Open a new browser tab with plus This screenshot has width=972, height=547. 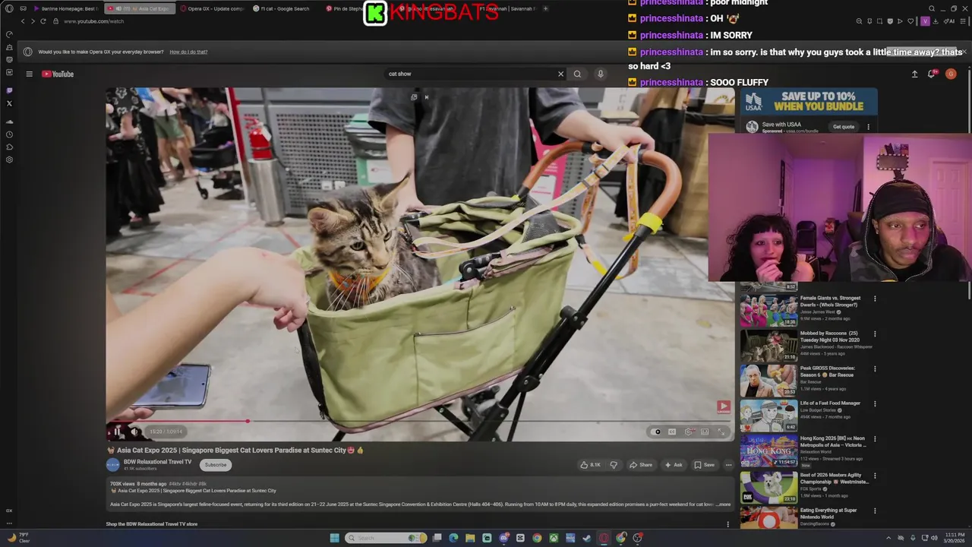545,8
